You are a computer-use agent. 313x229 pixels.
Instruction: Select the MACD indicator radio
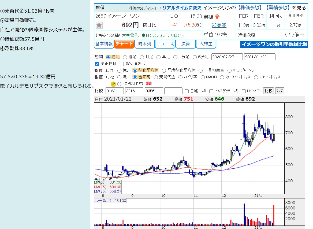pos(203,77)
